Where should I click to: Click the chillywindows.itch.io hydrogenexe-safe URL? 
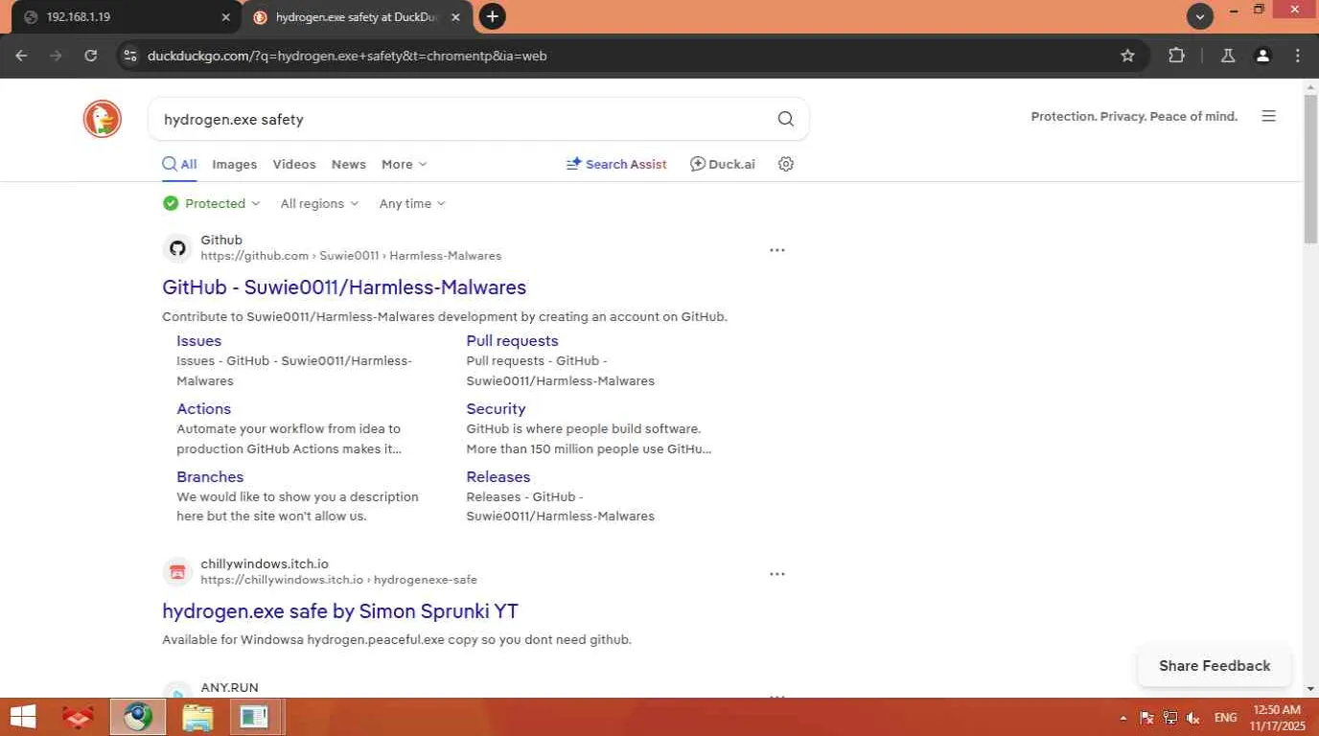338,580
